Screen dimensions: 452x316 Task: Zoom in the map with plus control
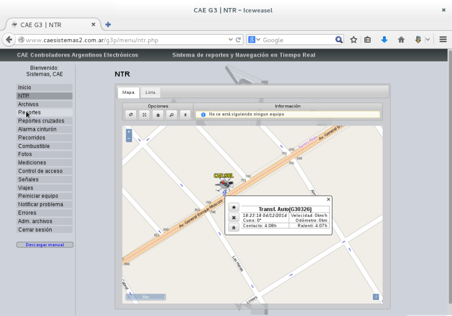coord(129,132)
